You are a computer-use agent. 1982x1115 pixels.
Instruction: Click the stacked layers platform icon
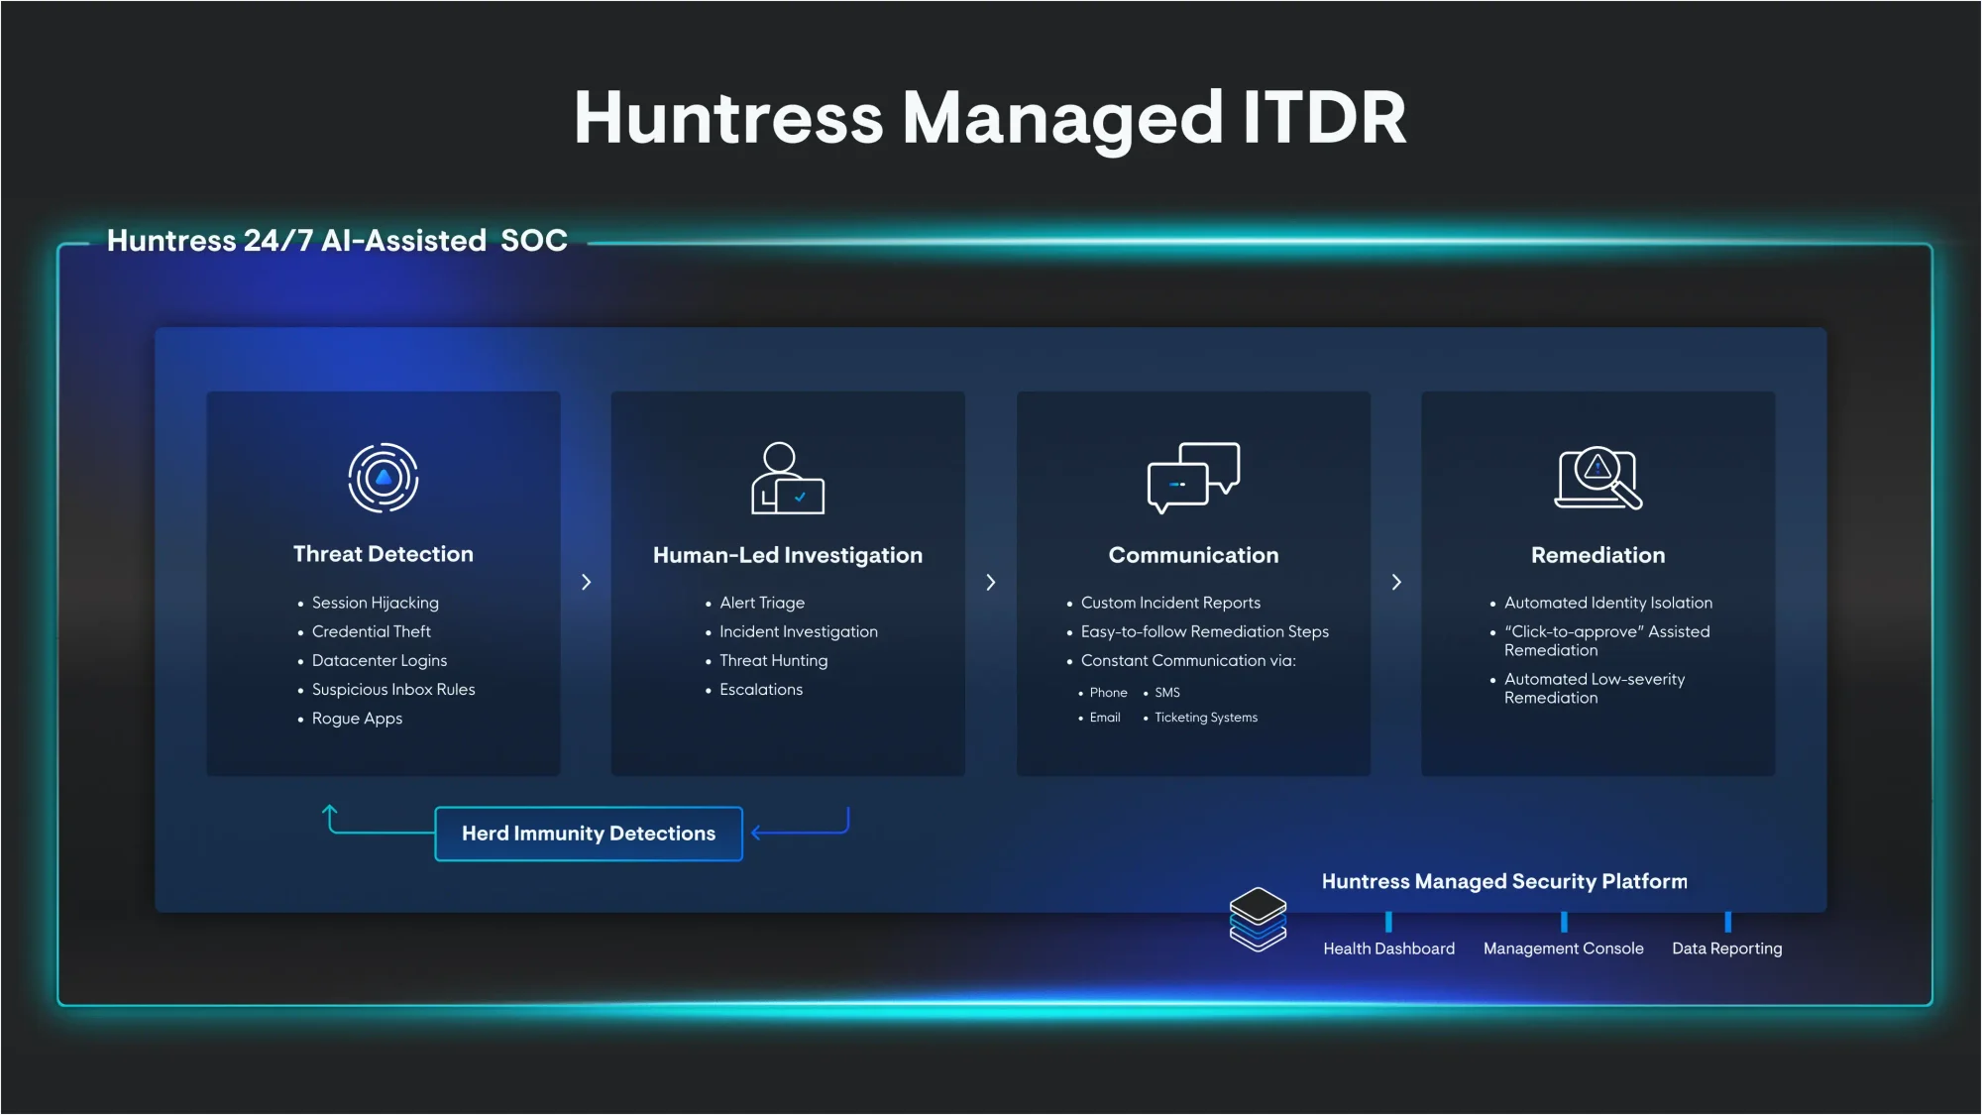pos(1258,919)
